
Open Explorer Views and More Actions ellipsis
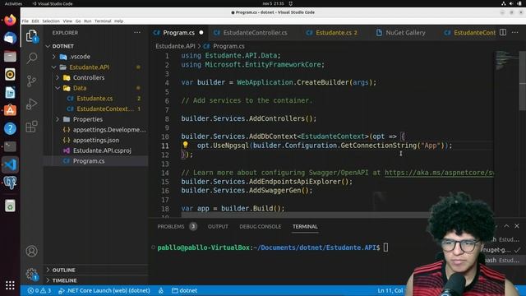click(x=137, y=33)
